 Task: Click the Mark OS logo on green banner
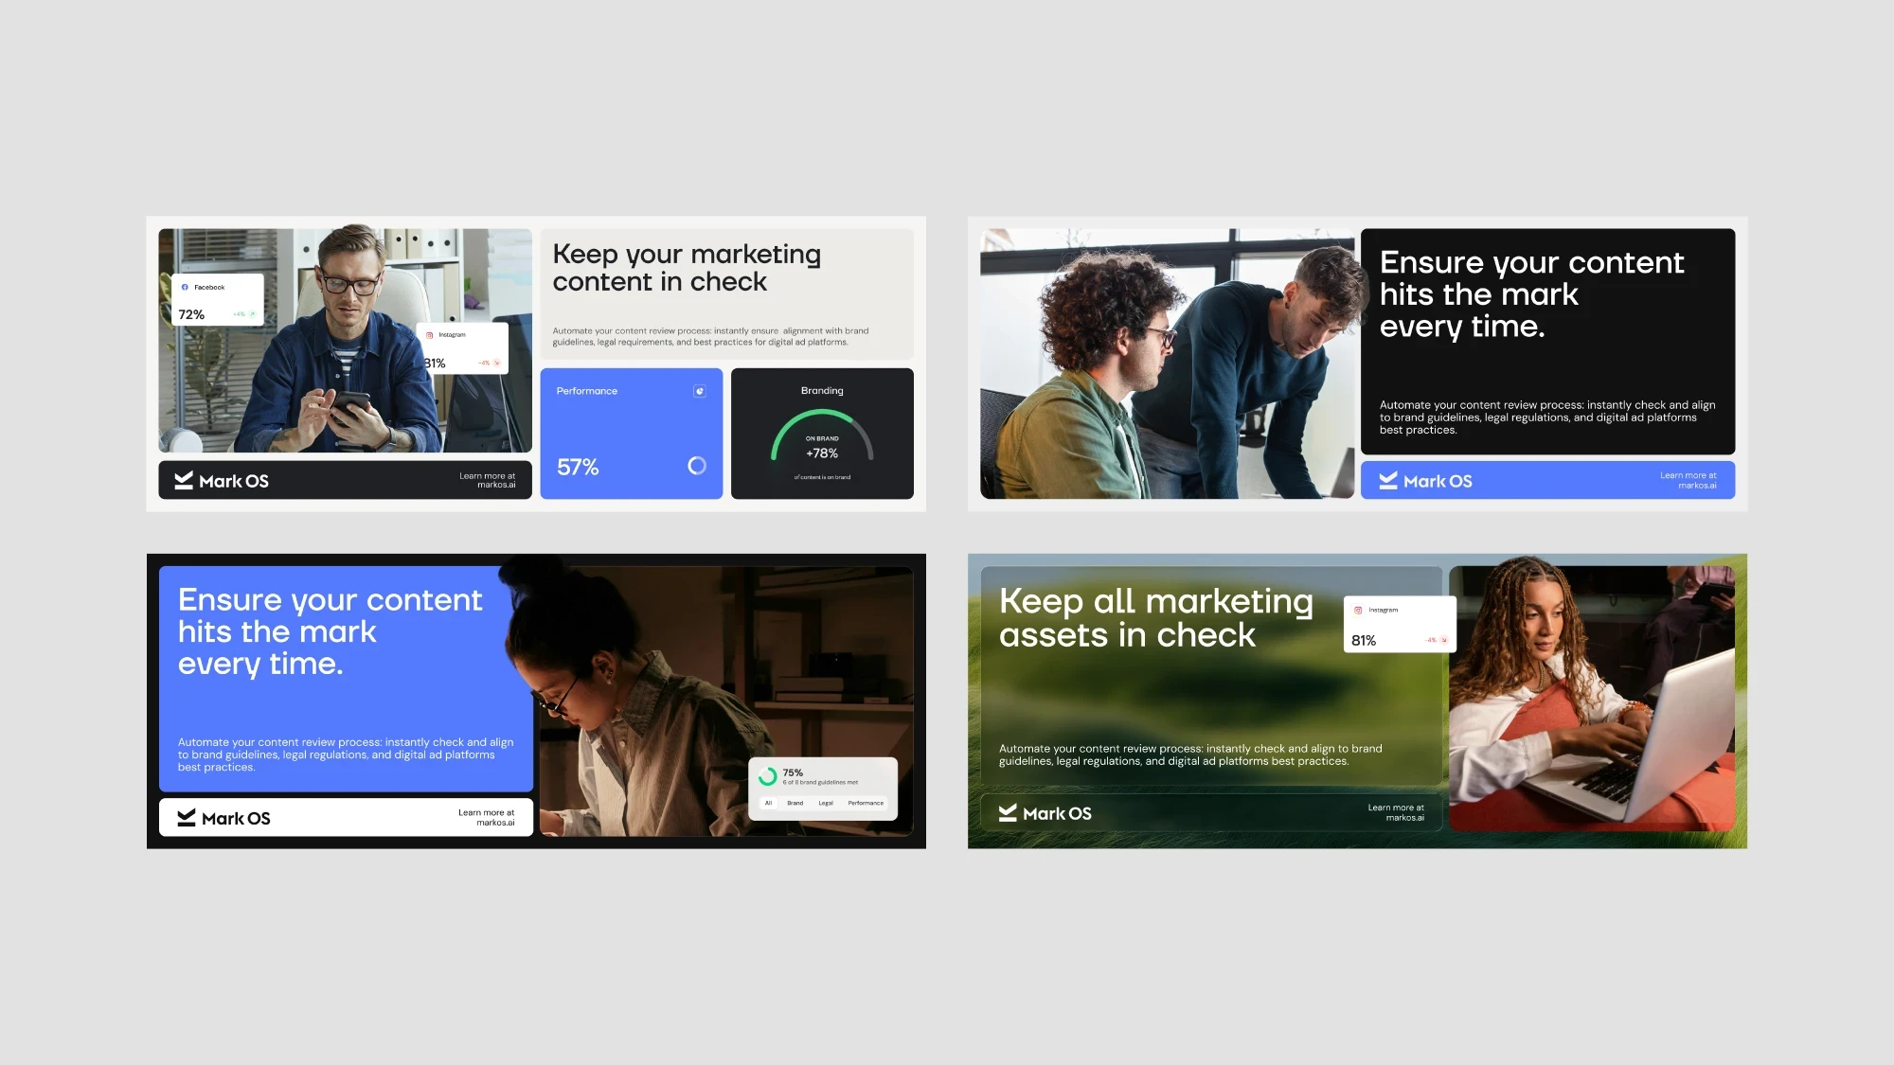[x=1045, y=813]
